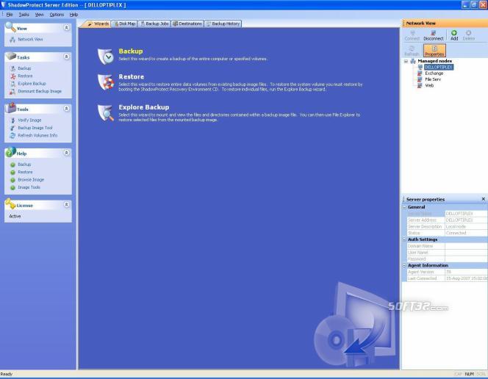Open Network View in sidebar
The height and width of the screenshot is (379, 488).
(x=30, y=40)
